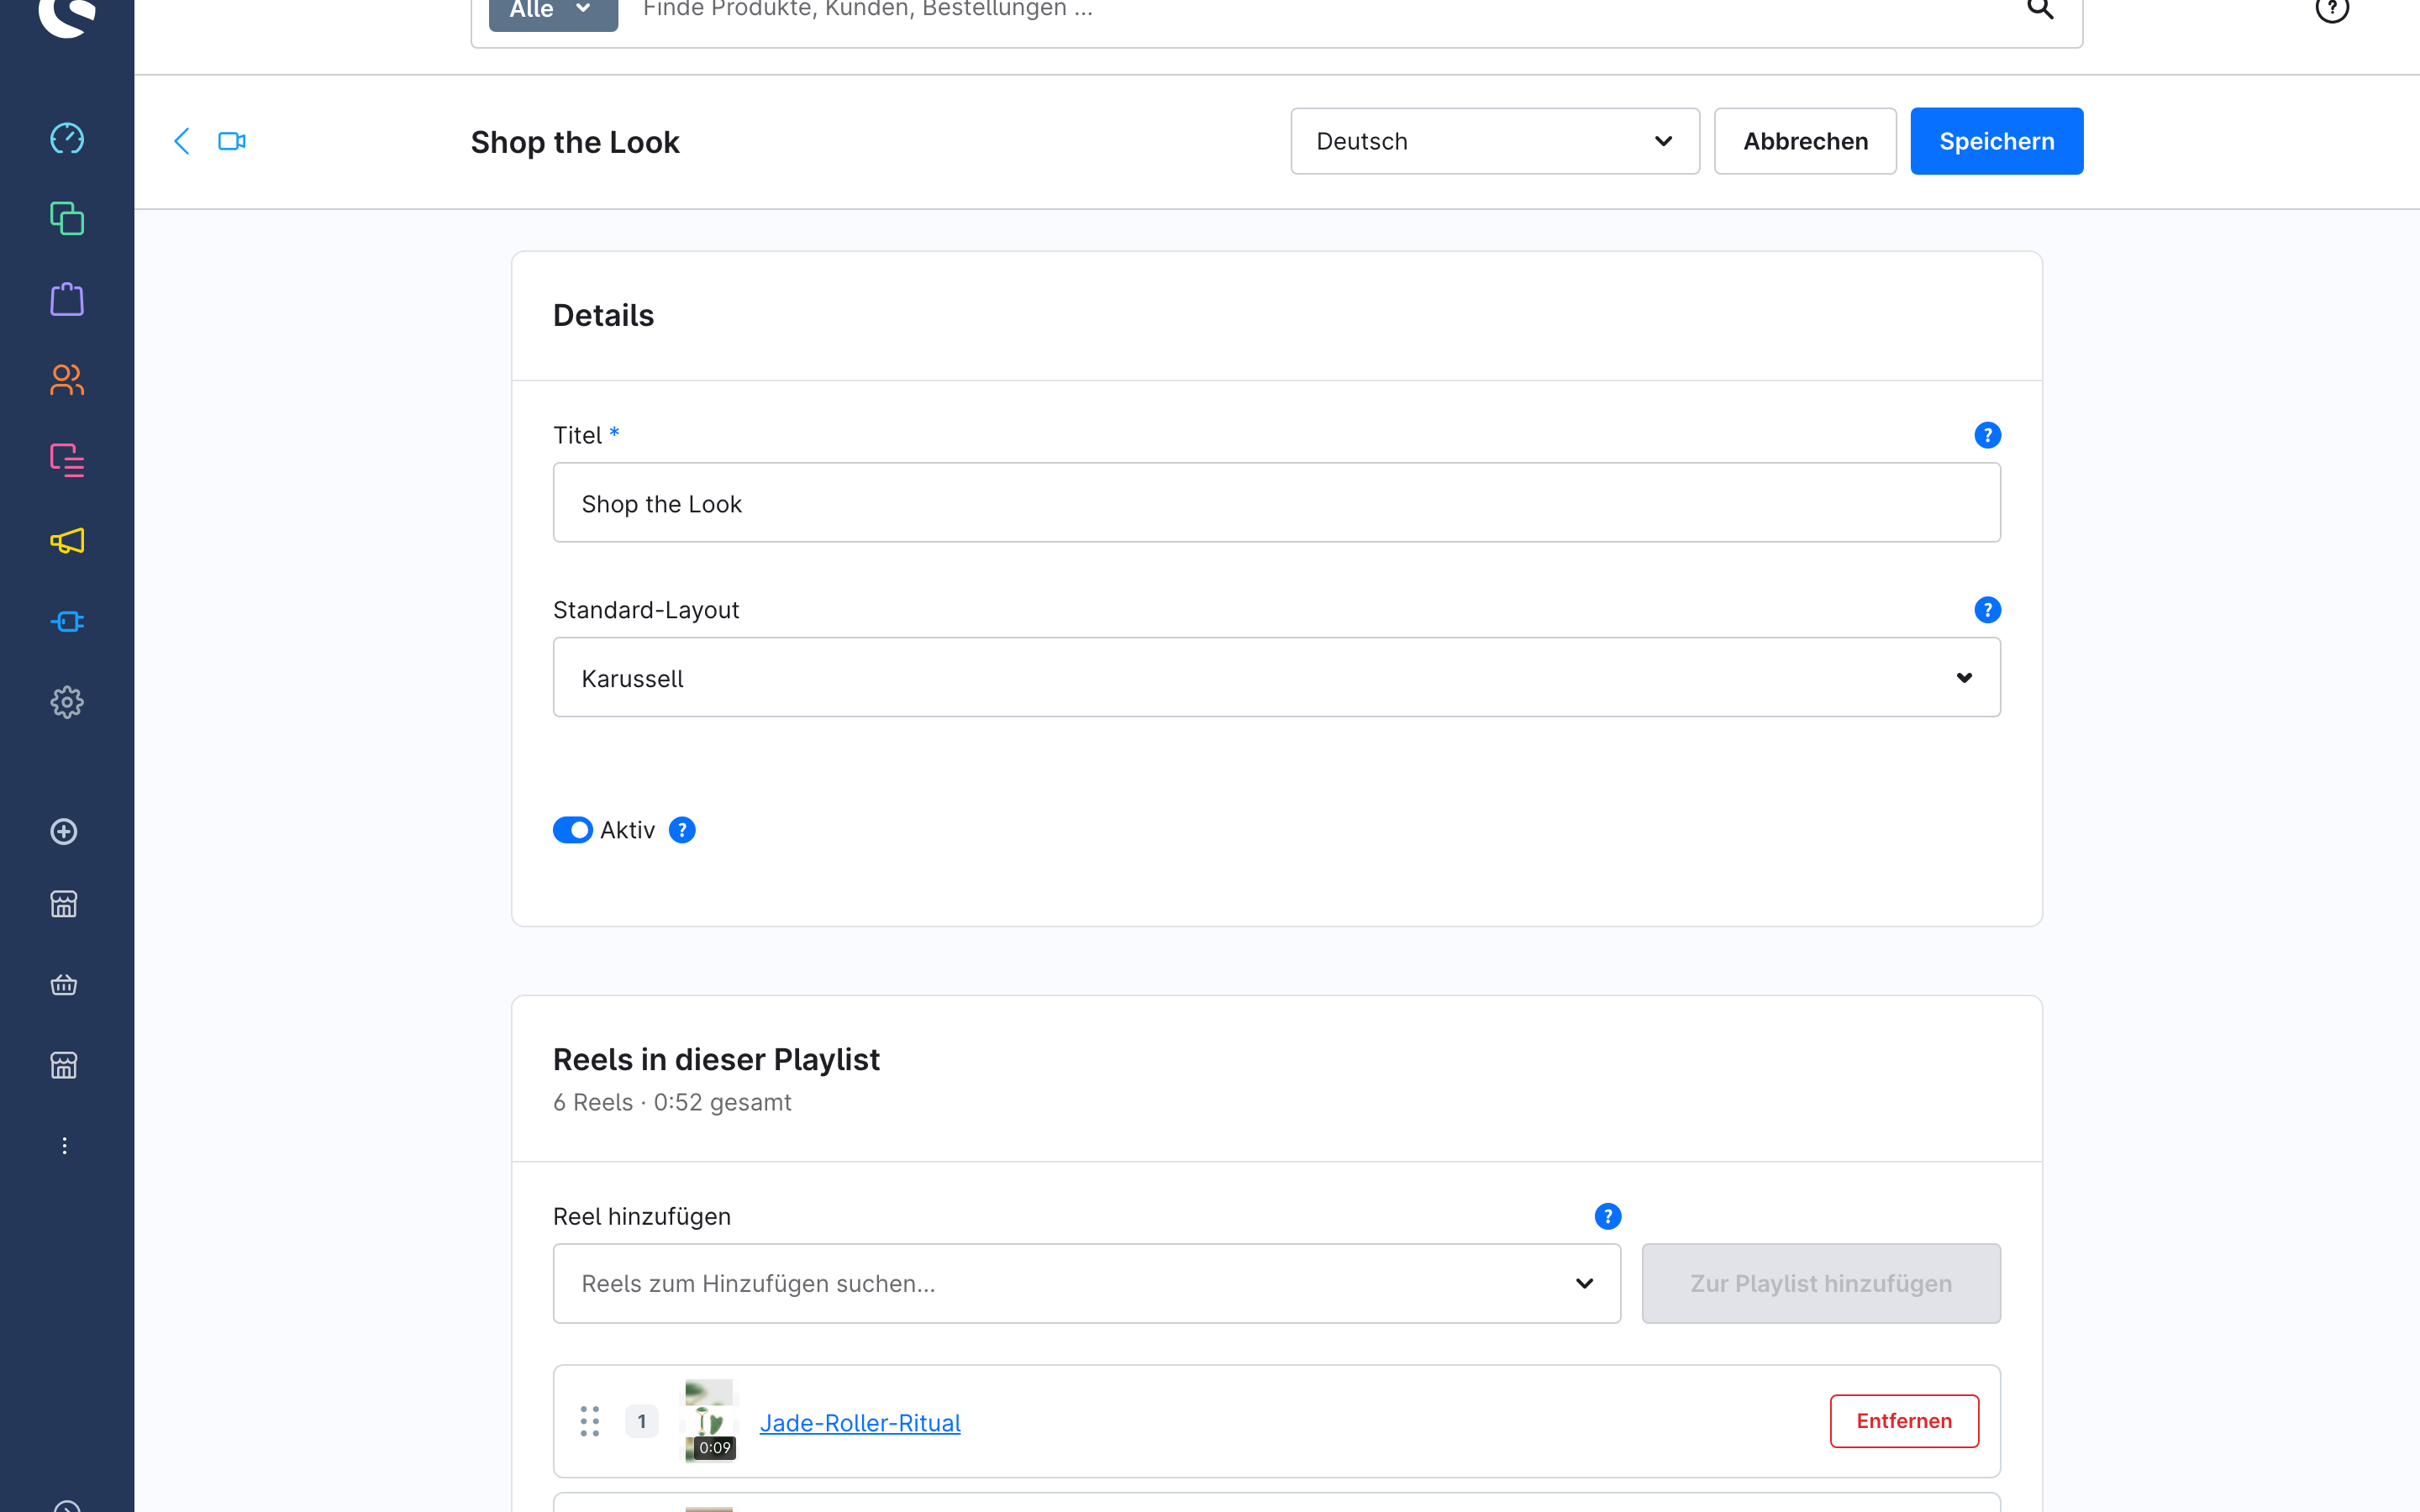Viewport: 2420px width, 1512px height.
Task: Open the Deutsch language dropdown
Action: tap(1495, 141)
